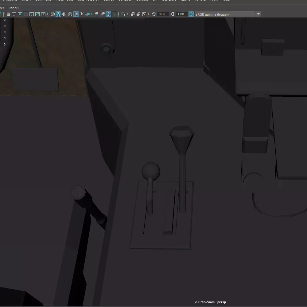Enable Wireframe on Shaded icon
The height and width of the screenshot is (307, 307).
click(x=70, y=14)
